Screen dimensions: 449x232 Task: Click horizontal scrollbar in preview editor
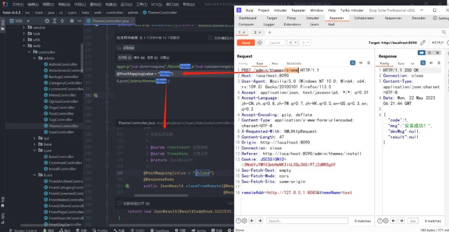pos(161,196)
